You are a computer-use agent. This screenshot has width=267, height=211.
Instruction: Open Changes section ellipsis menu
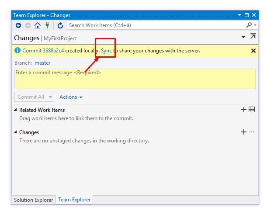click(x=252, y=132)
